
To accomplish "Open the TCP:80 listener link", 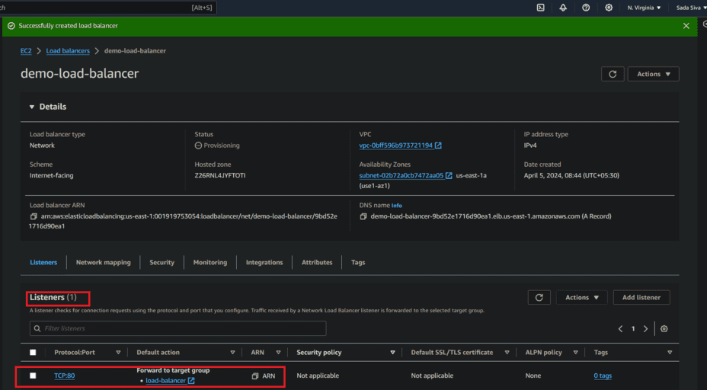I will 65,376.
